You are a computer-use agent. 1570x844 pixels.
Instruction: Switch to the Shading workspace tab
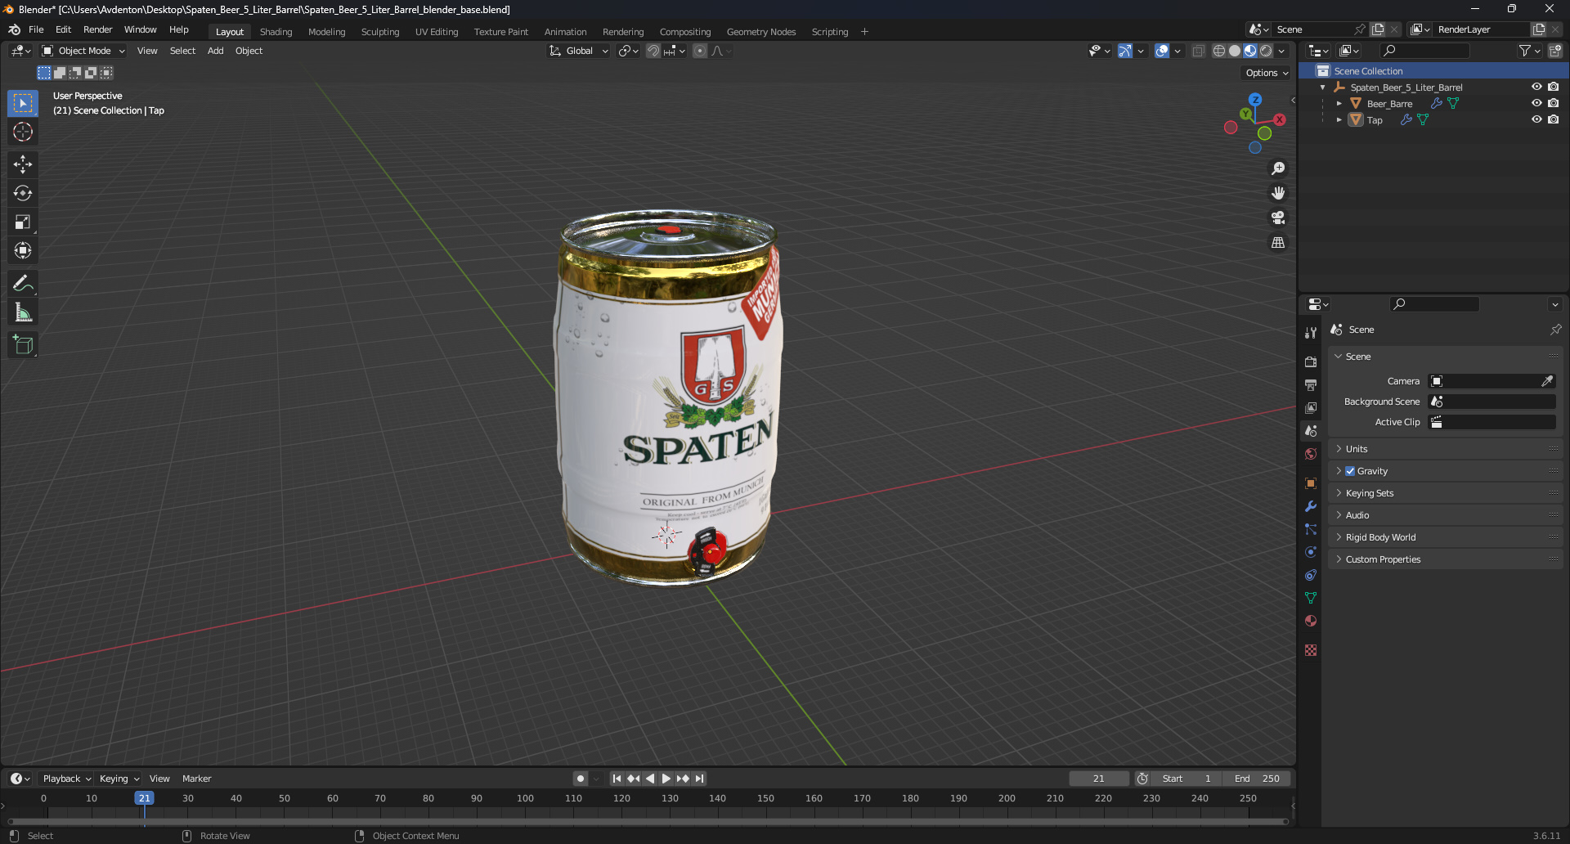pos(276,32)
